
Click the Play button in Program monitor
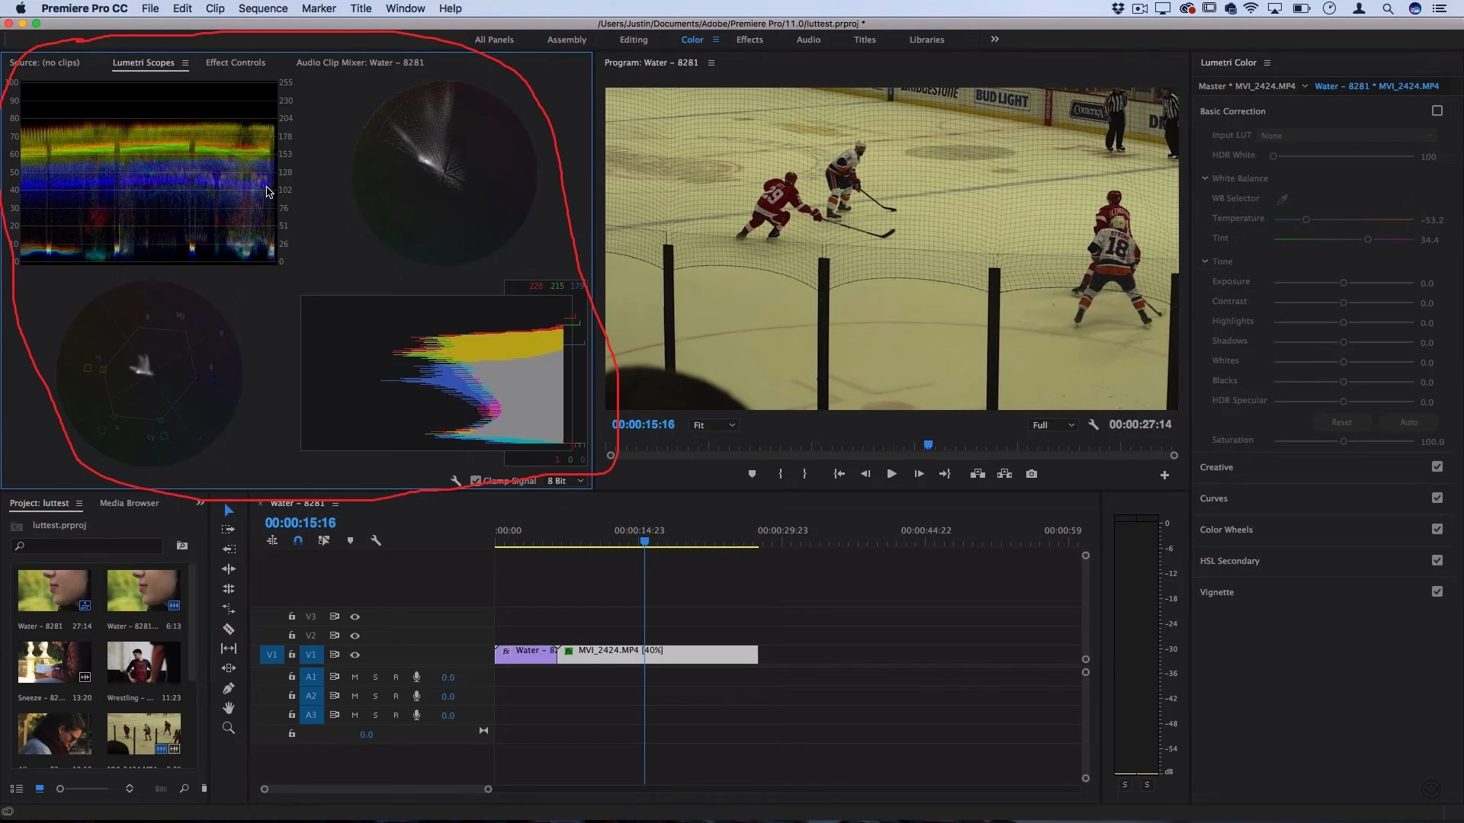[x=891, y=474]
